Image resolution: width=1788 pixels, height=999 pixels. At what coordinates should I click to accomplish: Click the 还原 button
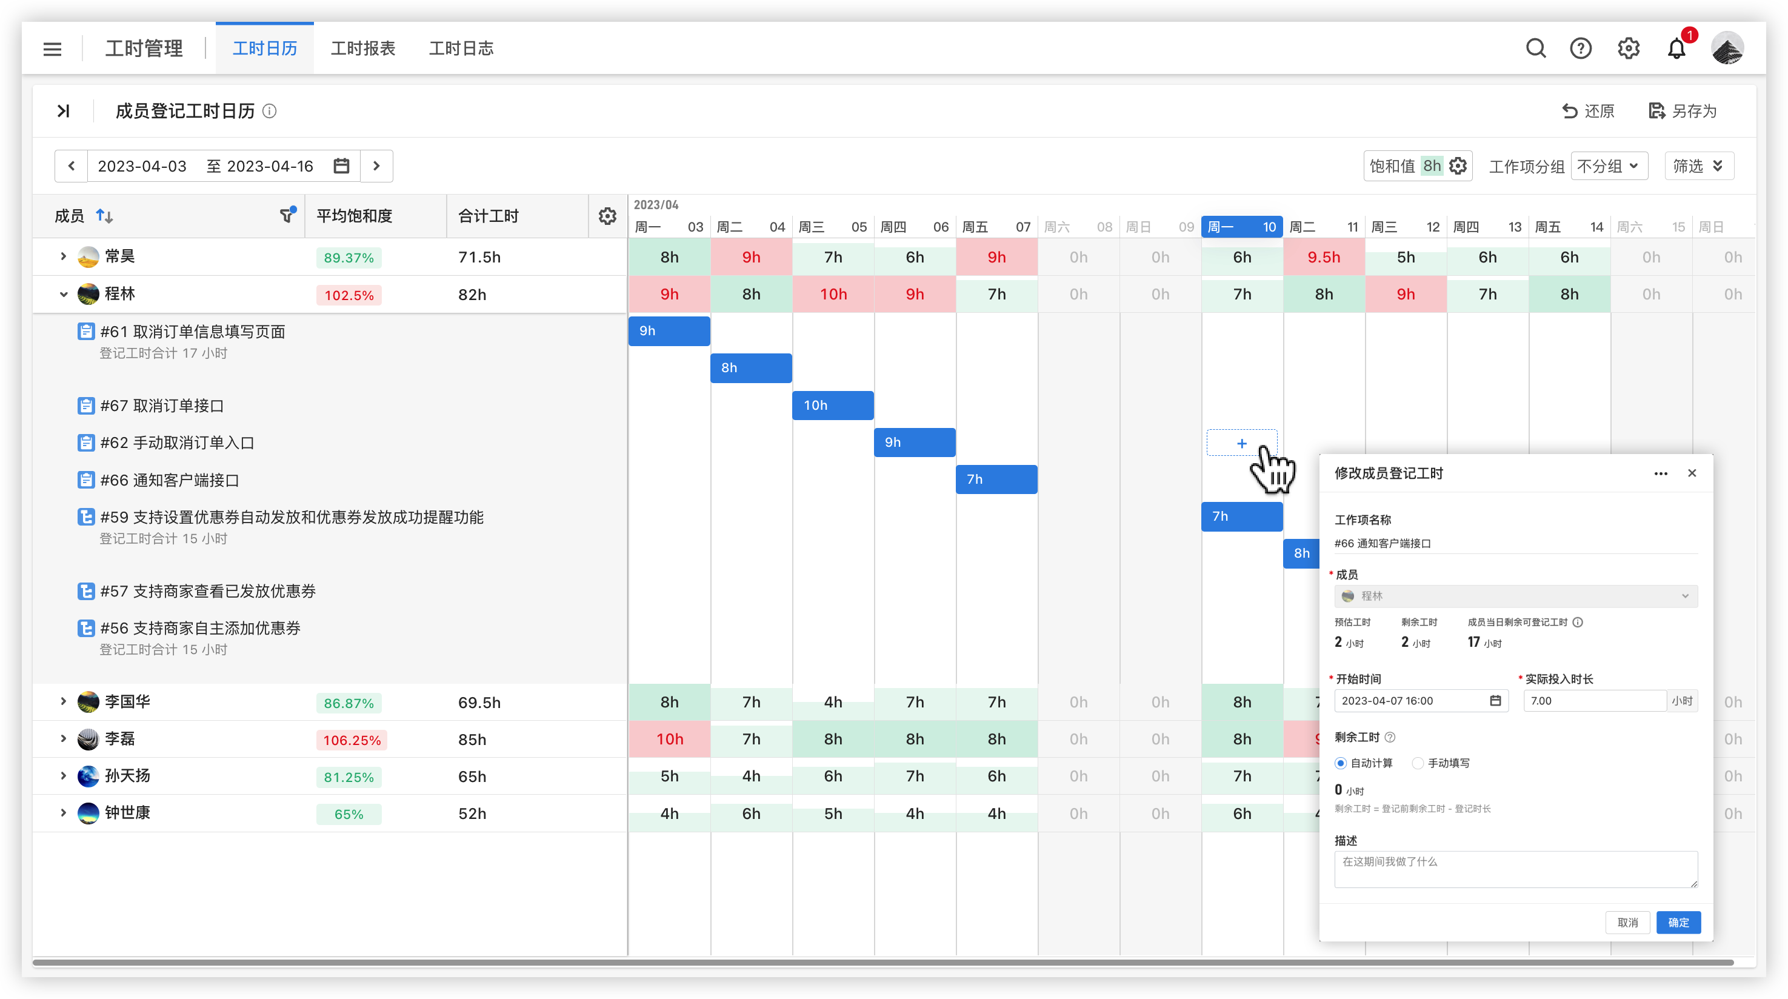point(1588,111)
